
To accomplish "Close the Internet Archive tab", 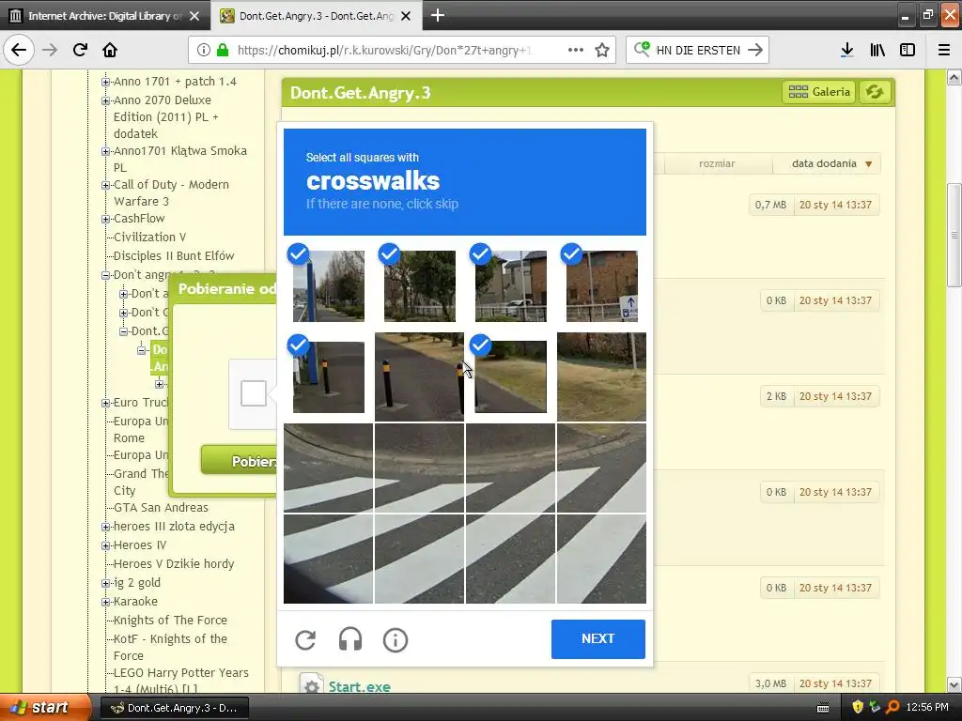I will pos(194,16).
